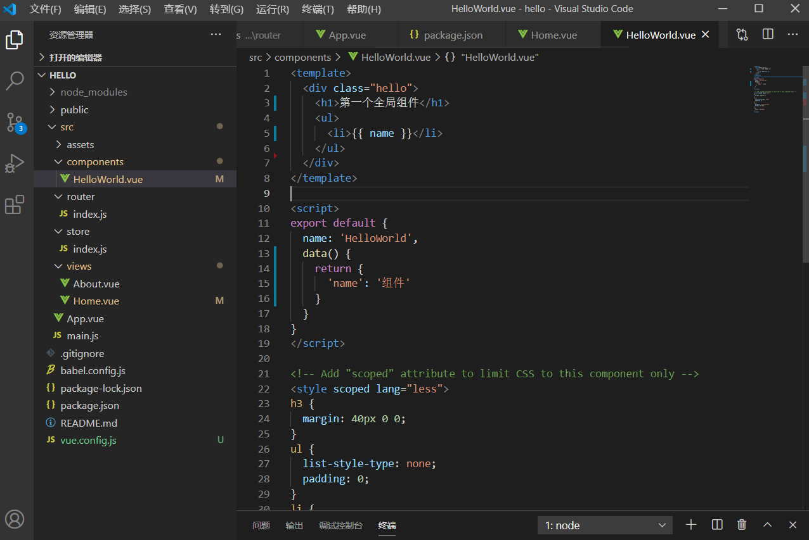Image resolution: width=809 pixels, height=540 pixels.
Task: Open the 帮助(H) menu
Action: pyautogui.click(x=364, y=9)
